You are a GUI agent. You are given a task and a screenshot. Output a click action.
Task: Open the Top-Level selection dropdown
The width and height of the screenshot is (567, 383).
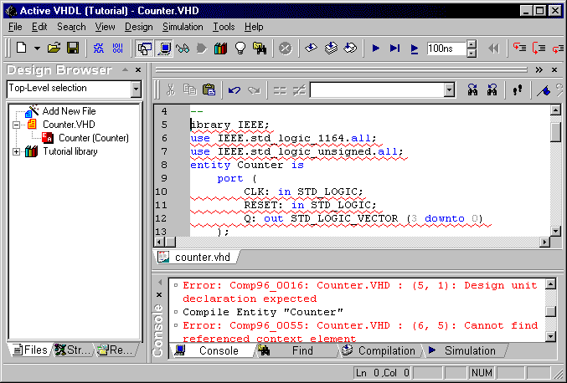(x=137, y=88)
